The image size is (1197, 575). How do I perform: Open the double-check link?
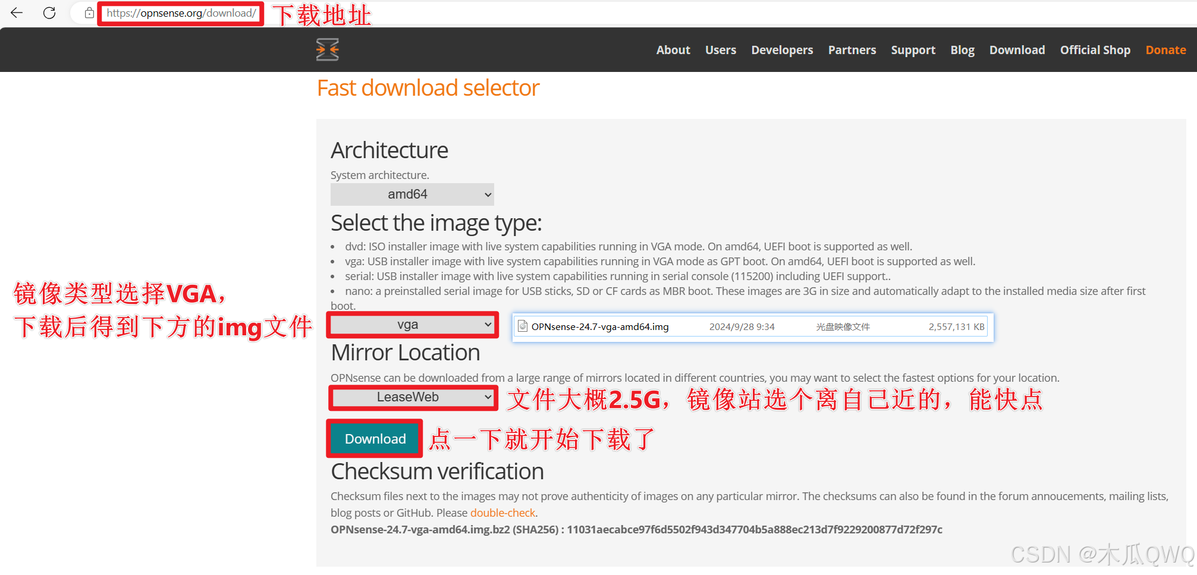coord(502,513)
